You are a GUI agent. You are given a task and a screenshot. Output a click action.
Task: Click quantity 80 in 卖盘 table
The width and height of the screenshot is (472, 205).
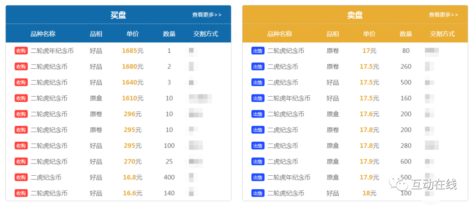click(406, 51)
